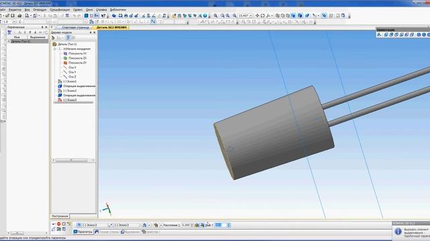
Task: Switch to the Стартовая страница tab
Action: pos(75,27)
